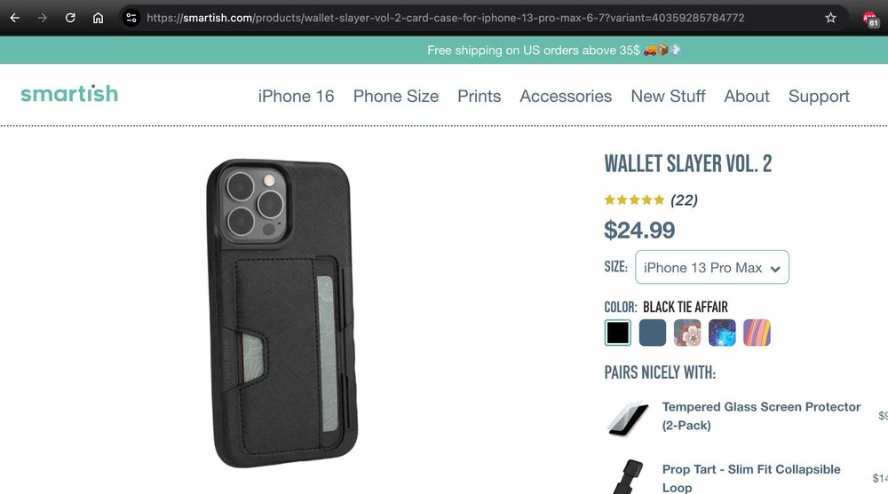888x494 pixels.
Task: Click the wallet case product image
Action: point(282,313)
